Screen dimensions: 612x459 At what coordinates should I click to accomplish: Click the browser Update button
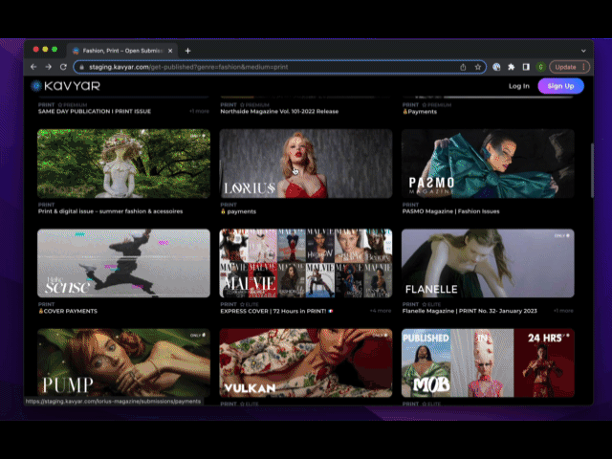point(570,67)
